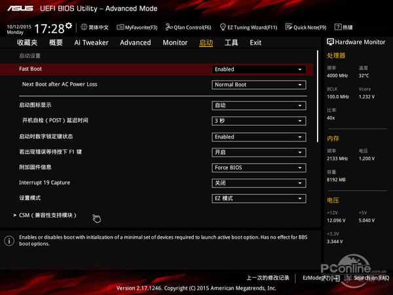The image size is (393, 295).
Task: Open the 启动时数字锁定键状态 dropdown
Action: (x=259, y=137)
